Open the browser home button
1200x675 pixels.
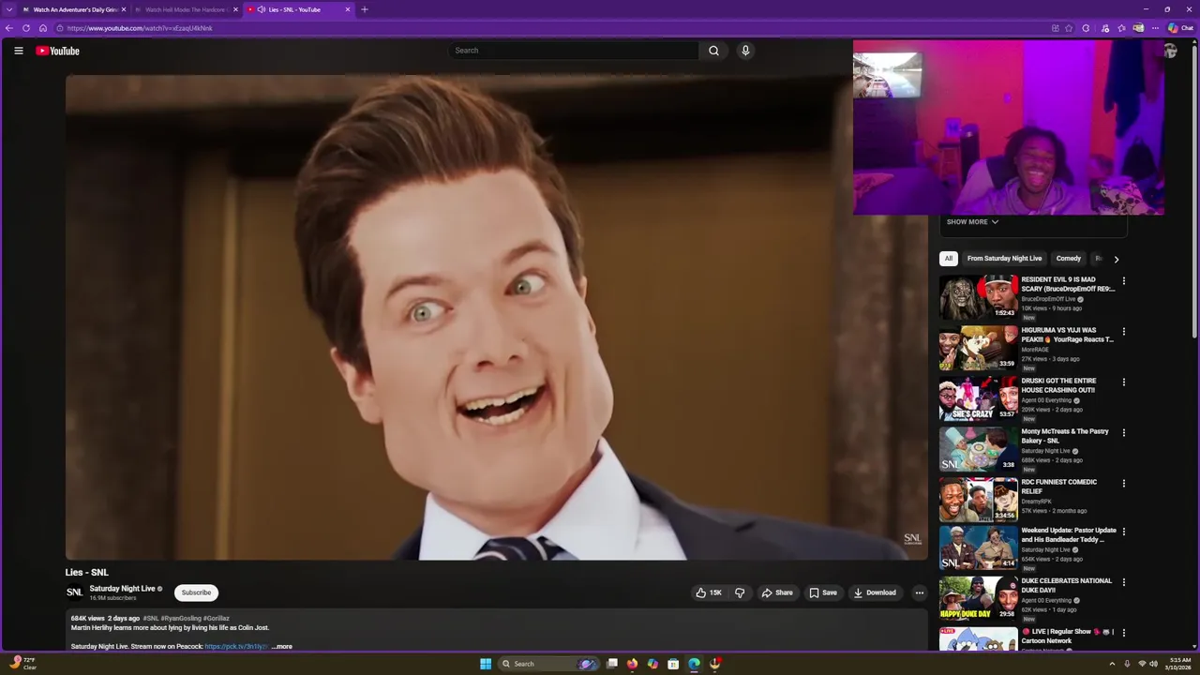[43, 28]
